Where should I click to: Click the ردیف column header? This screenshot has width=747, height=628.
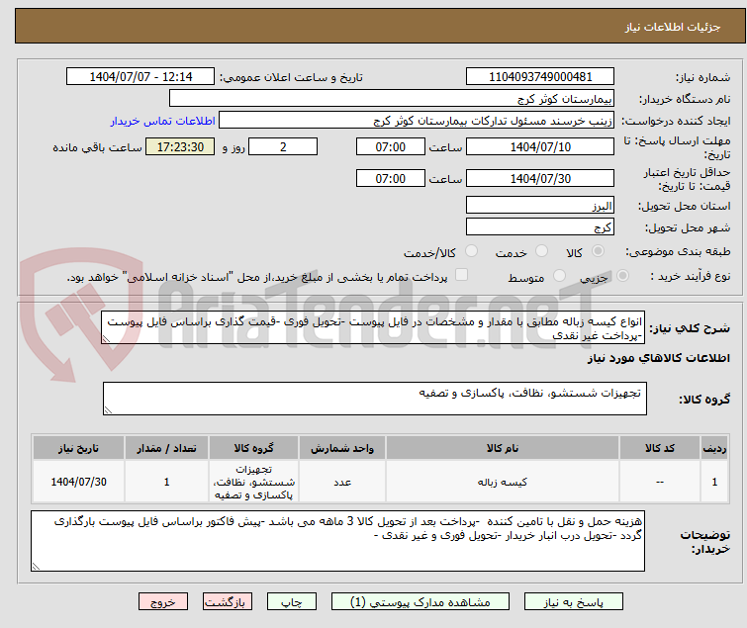point(714,448)
